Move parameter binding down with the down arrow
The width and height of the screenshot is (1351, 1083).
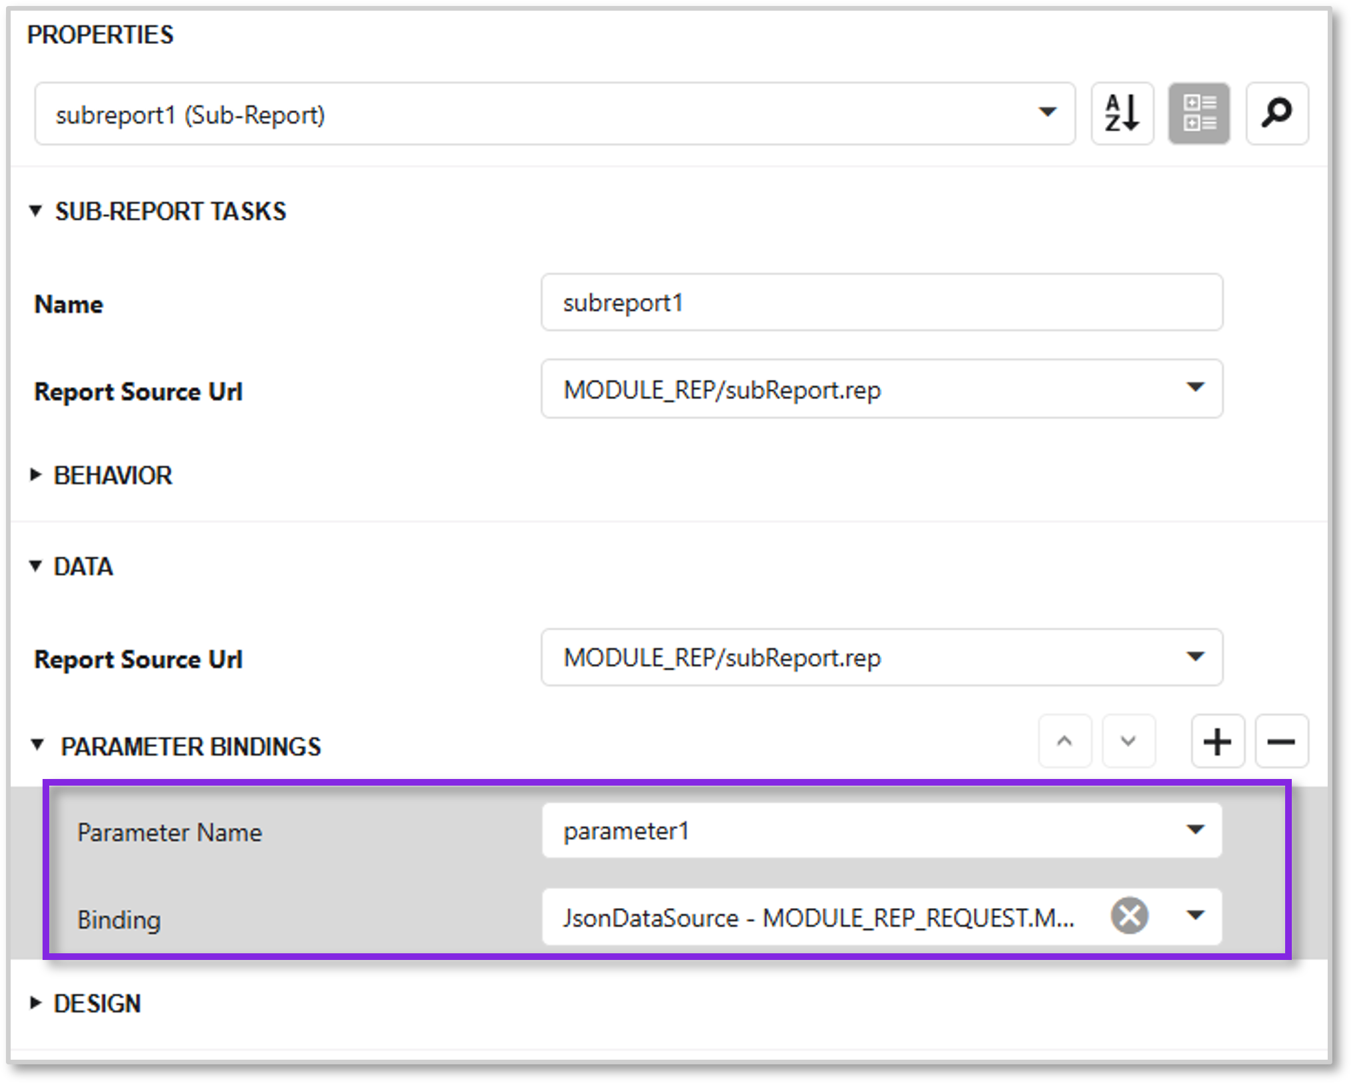click(x=1128, y=741)
